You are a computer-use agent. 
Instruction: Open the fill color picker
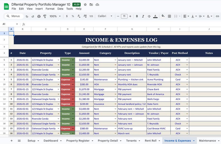[x=163, y=16]
